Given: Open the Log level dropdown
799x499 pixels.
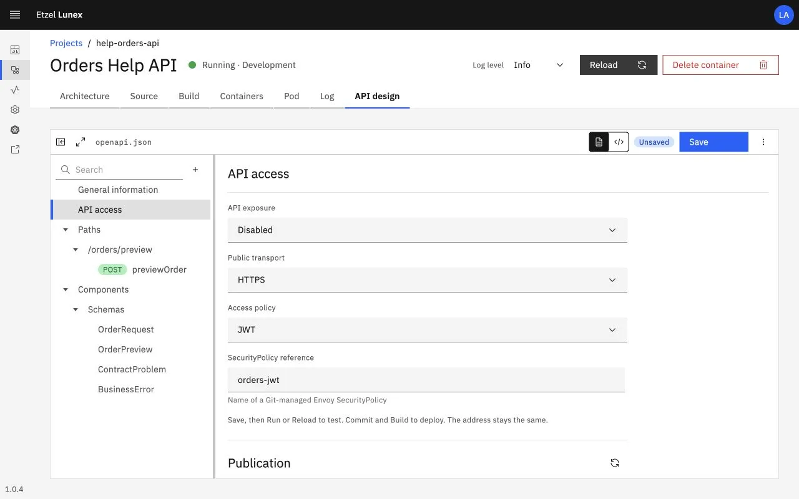Looking at the screenshot, I should click(539, 65).
